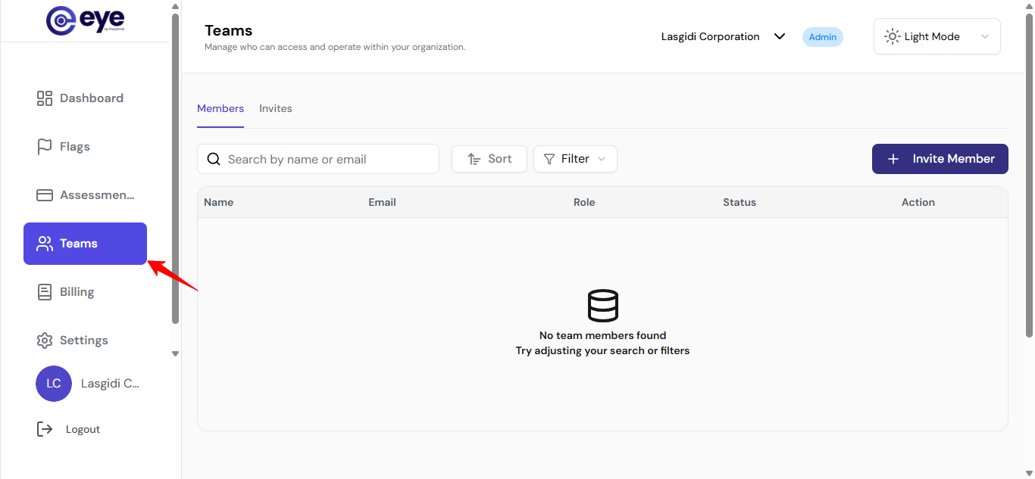Click the Status column header
The image size is (1035, 479).
pyautogui.click(x=740, y=202)
